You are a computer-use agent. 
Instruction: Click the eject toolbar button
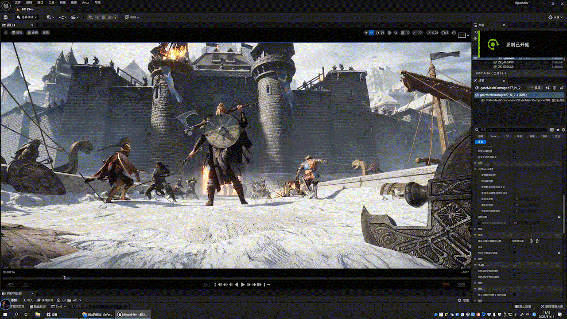click(109, 17)
